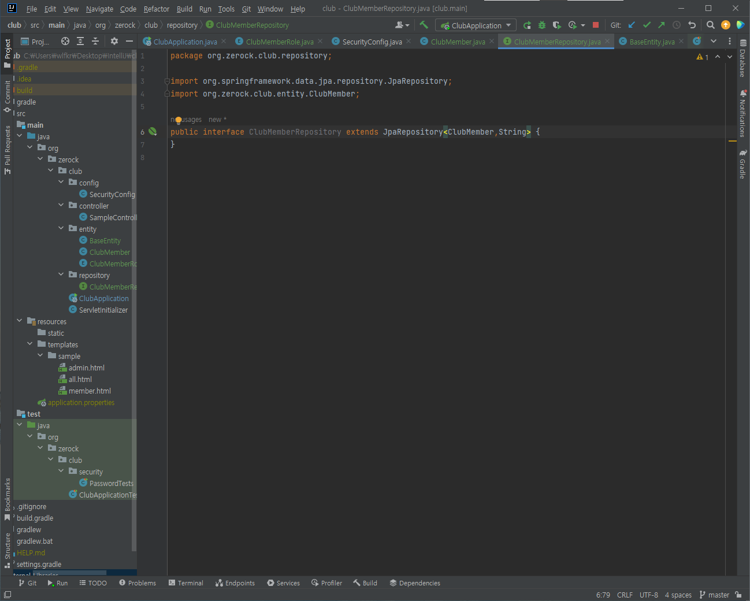Screen dimensions: 750x601
Task: Open the user account dropdown in toolbar
Action: [x=402, y=25]
